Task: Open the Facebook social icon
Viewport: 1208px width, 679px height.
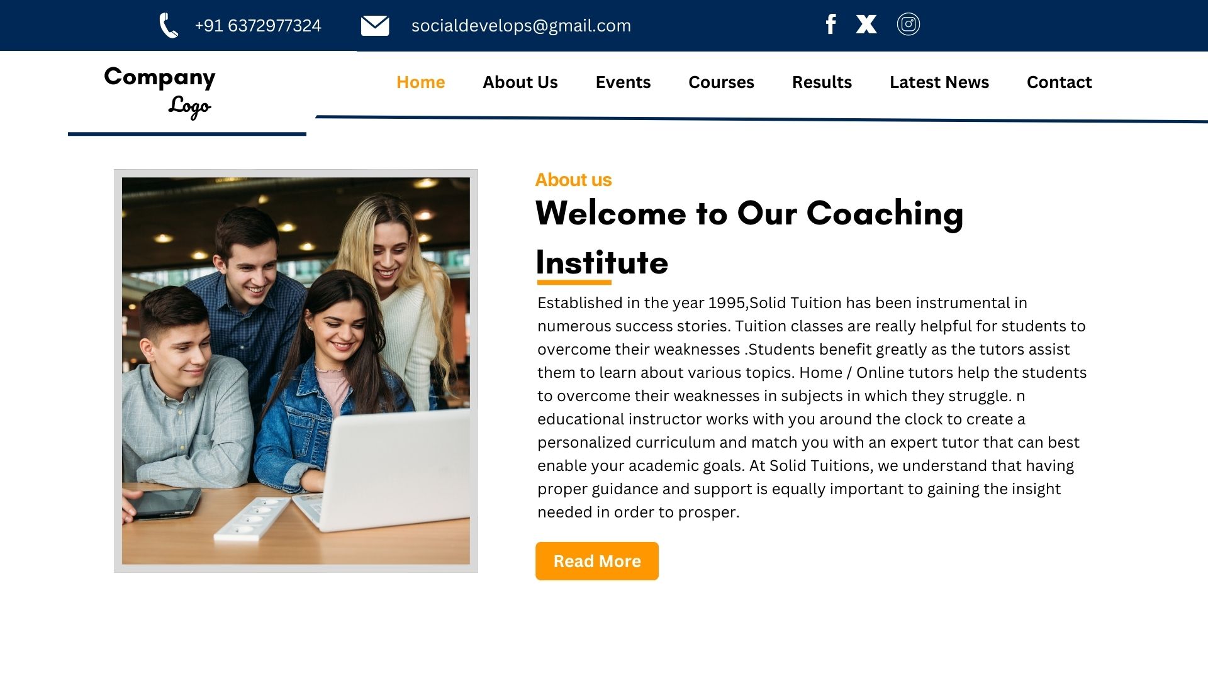Action: (830, 24)
